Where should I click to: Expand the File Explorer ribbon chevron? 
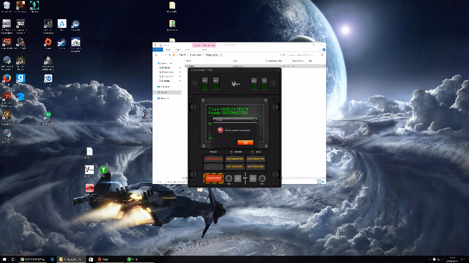(320, 49)
